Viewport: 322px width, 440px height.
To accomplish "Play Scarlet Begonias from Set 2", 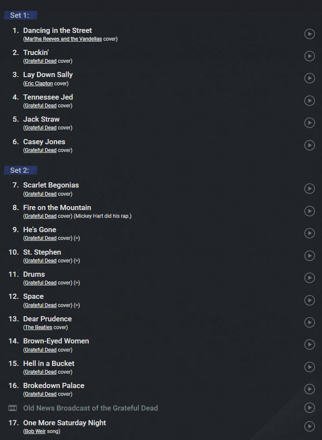I will click(309, 188).
